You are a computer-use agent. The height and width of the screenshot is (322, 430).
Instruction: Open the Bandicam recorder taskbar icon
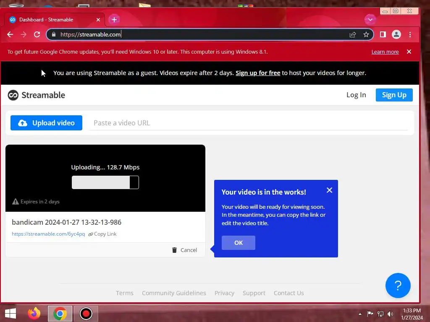[x=86, y=314]
